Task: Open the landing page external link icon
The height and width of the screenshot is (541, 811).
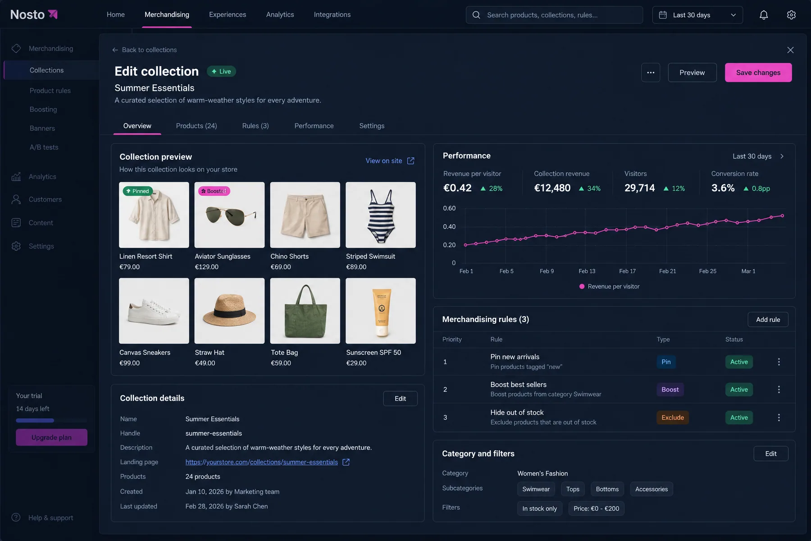Action: point(346,462)
